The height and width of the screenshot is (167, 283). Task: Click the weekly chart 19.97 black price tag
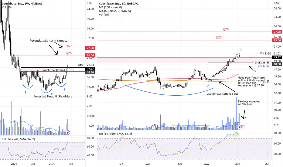click(x=90, y=69)
